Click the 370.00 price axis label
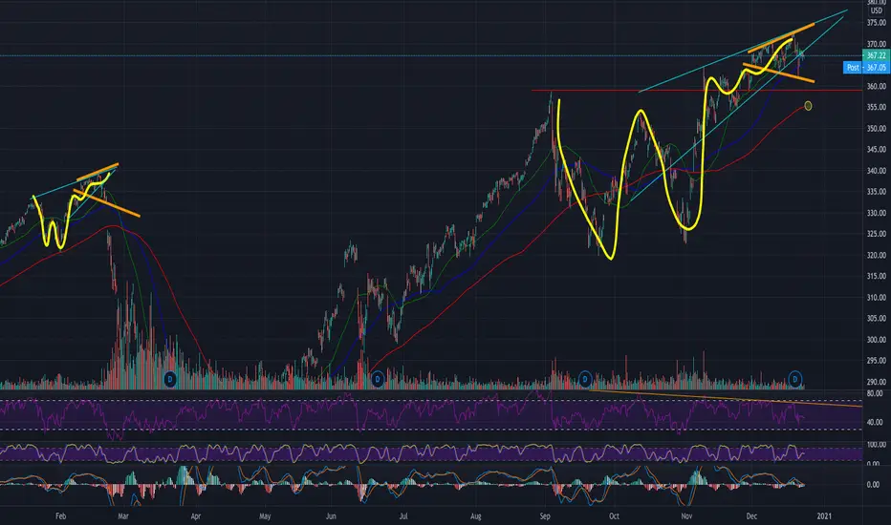The height and width of the screenshot is (525, 891). click(x=877, y=44)
